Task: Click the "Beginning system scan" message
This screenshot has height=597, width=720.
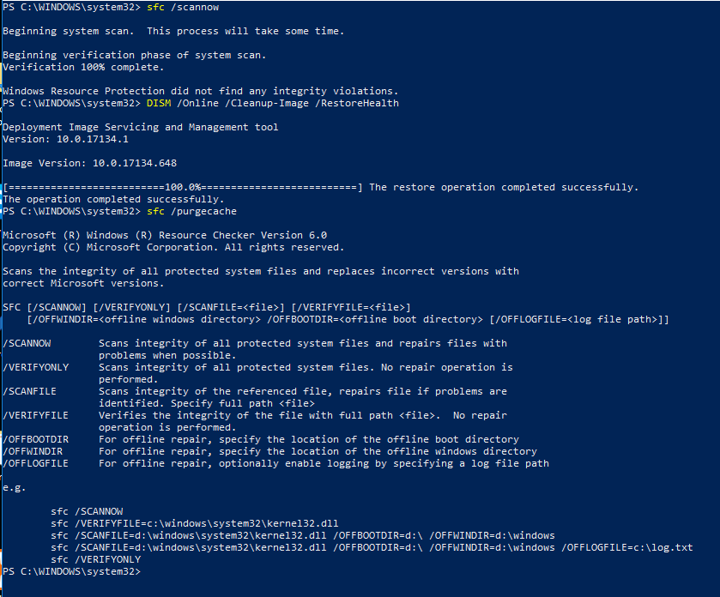Action: tap(172, 31)
